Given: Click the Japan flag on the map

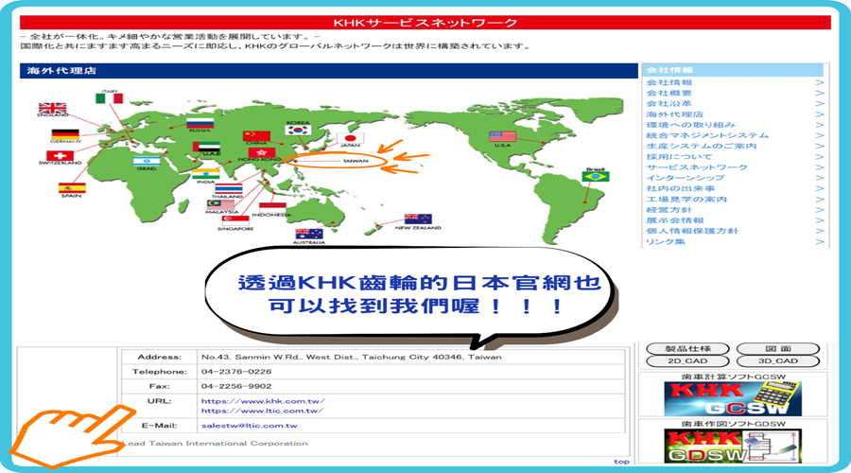Looking at the screenshot, I should click(352, 138).
